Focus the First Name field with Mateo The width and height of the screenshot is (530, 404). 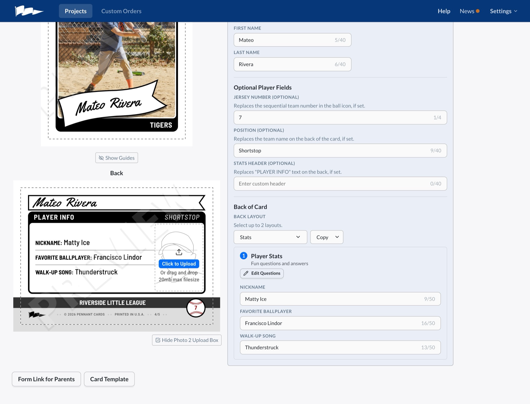[x=293, y=40]
